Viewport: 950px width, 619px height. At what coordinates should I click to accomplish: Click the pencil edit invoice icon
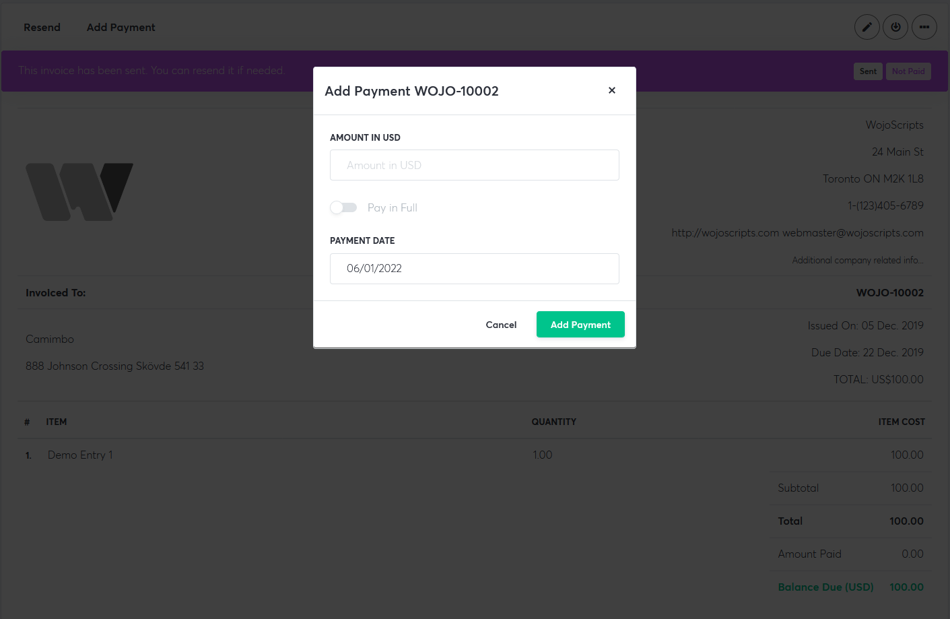point(867,27)
